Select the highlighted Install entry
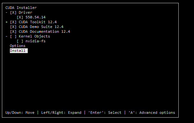 tap(19, 51)
